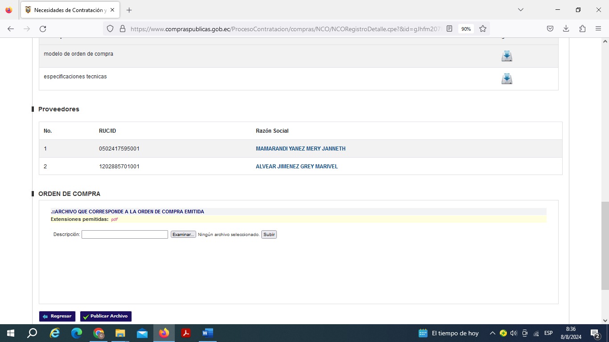Open the Firefox application hamburger menu
Image resolution: width=609 pixels, height=342 pixels.
(598, 28)
